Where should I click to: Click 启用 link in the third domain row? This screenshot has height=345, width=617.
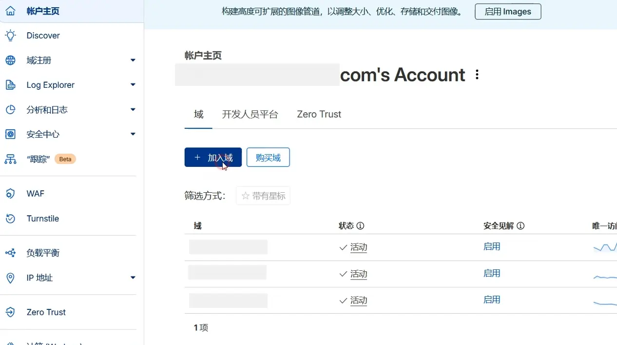click(492, 300)
